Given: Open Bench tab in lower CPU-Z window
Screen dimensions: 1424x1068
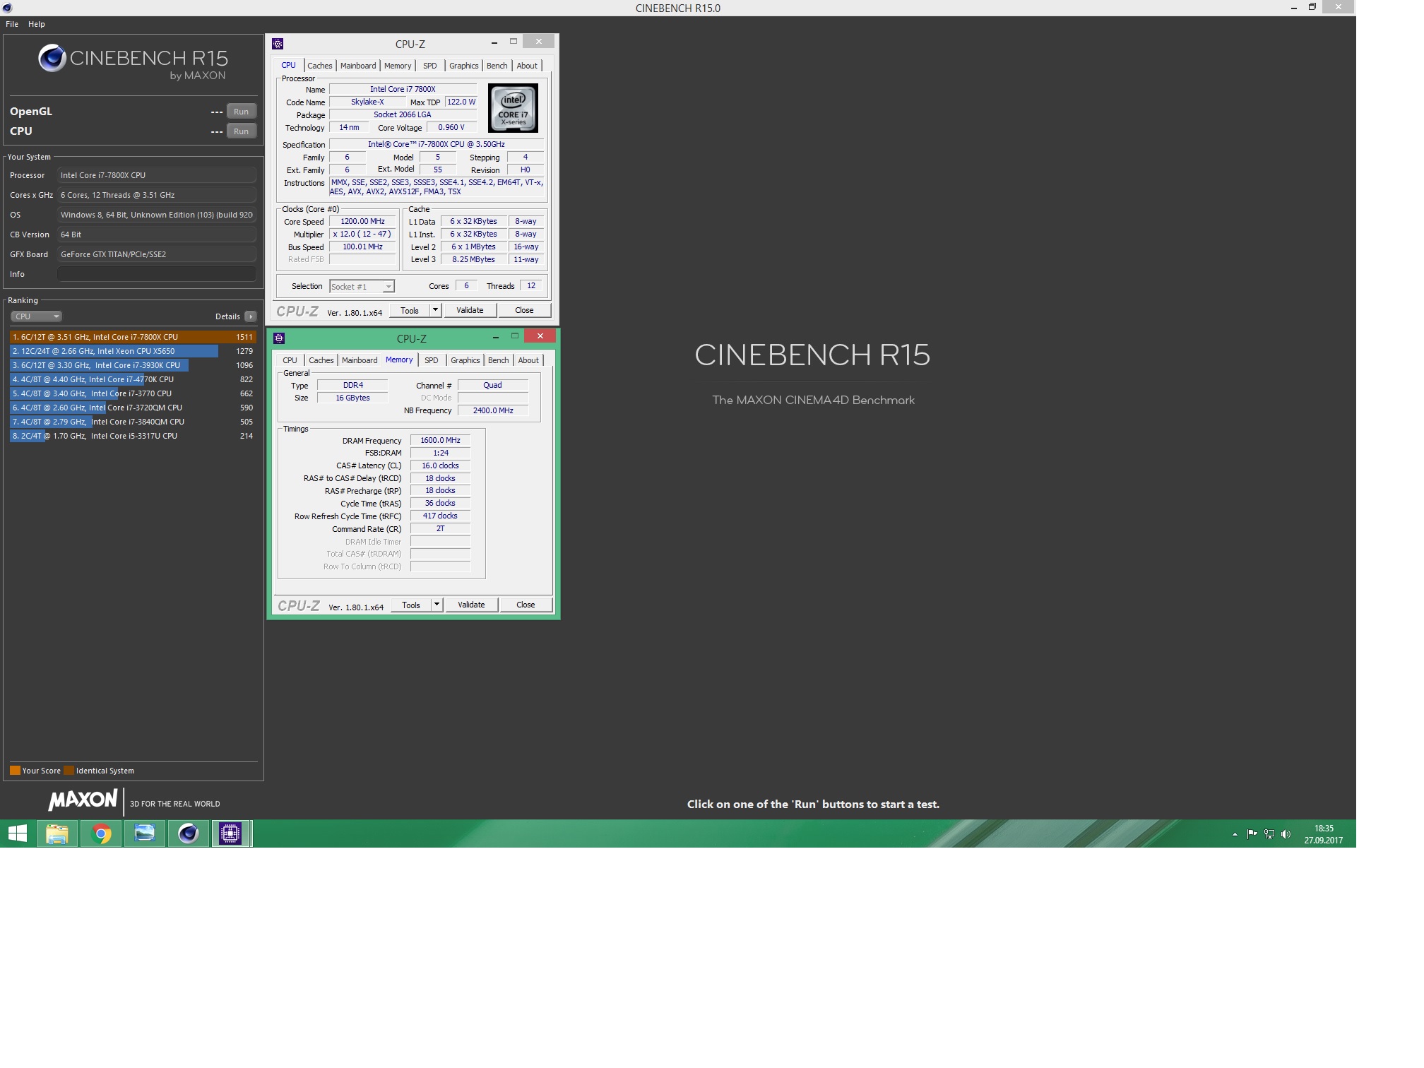Looking at the screenshot, I should [x=499, y=360].
